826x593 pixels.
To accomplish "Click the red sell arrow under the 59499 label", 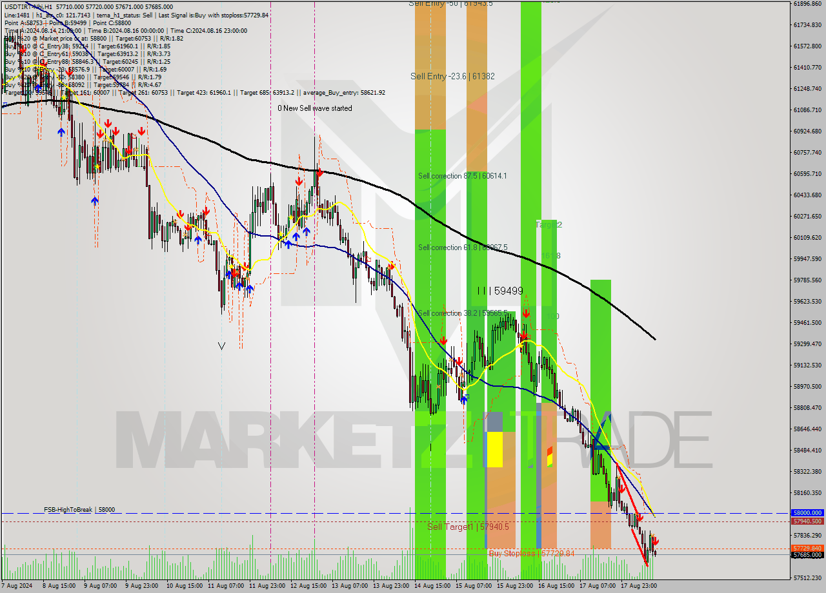I will [x=526, y=313].
